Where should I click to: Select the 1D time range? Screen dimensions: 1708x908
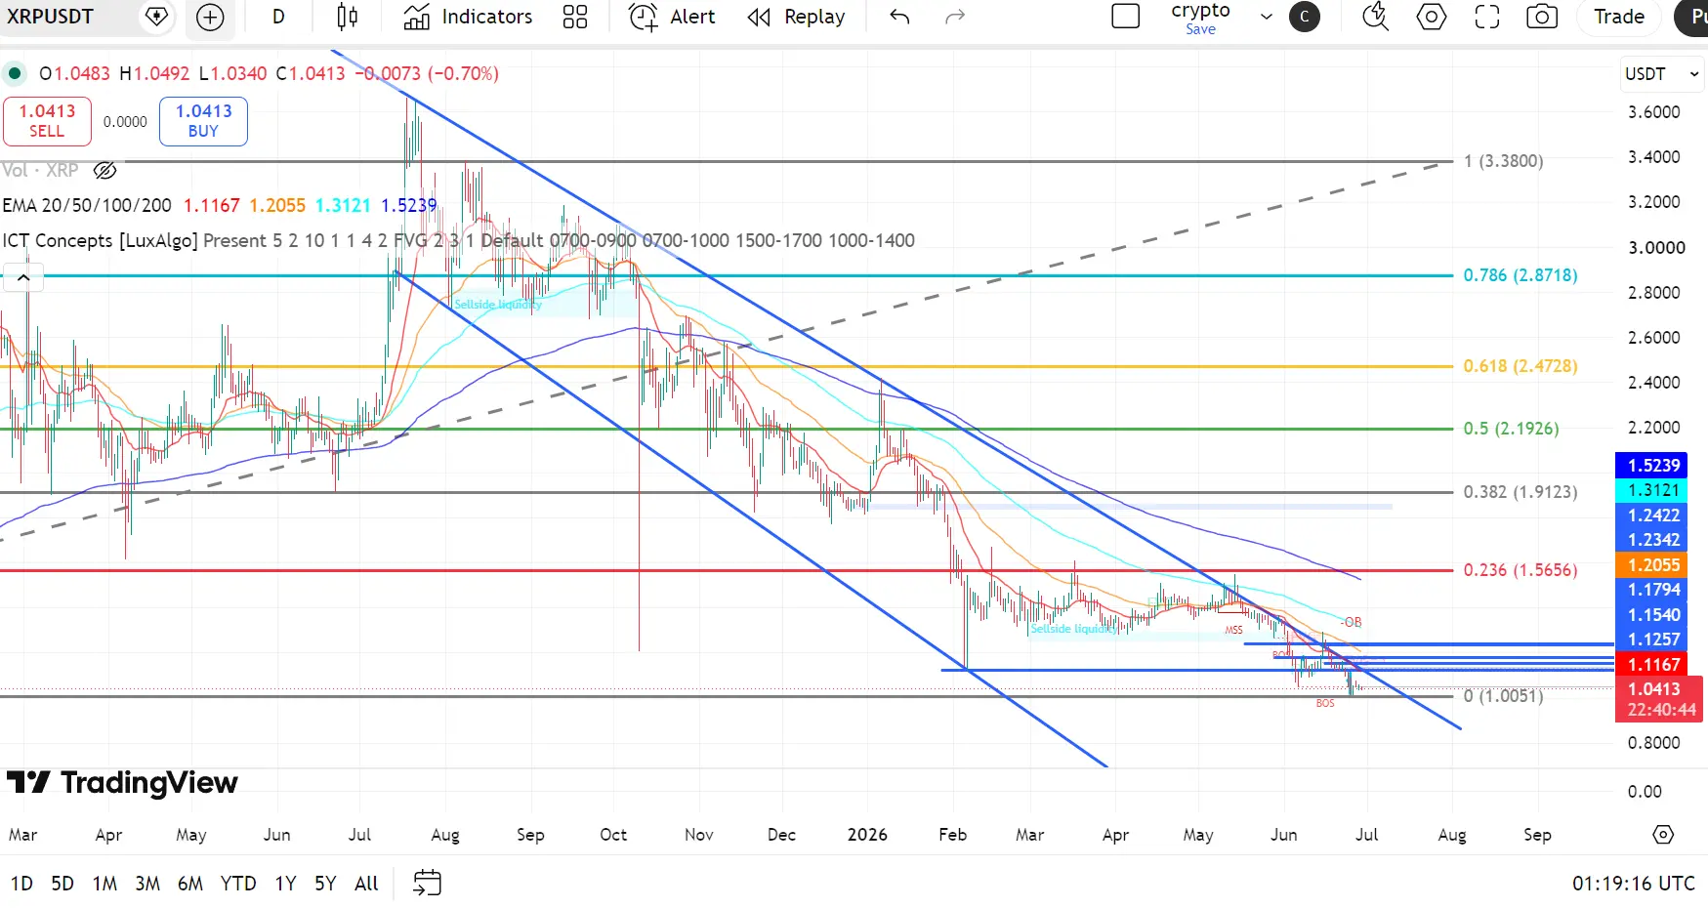21,884
